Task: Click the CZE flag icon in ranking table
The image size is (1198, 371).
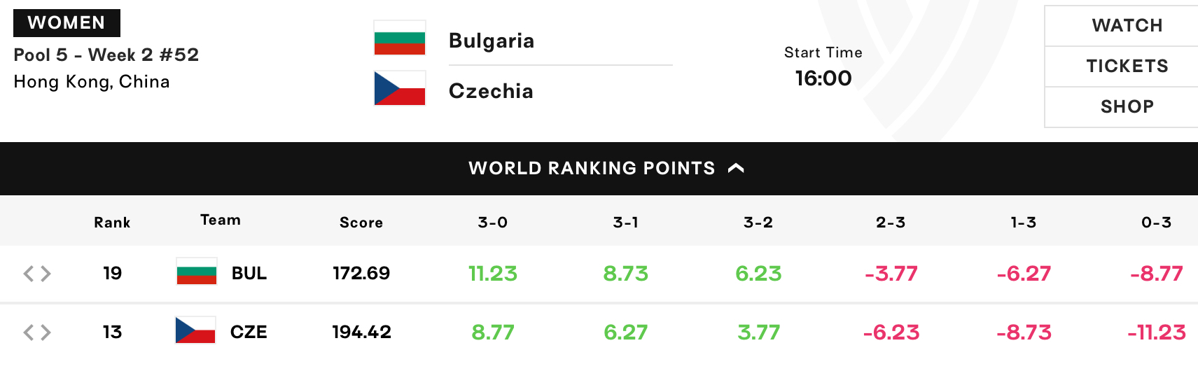Action: coord(195,330)
